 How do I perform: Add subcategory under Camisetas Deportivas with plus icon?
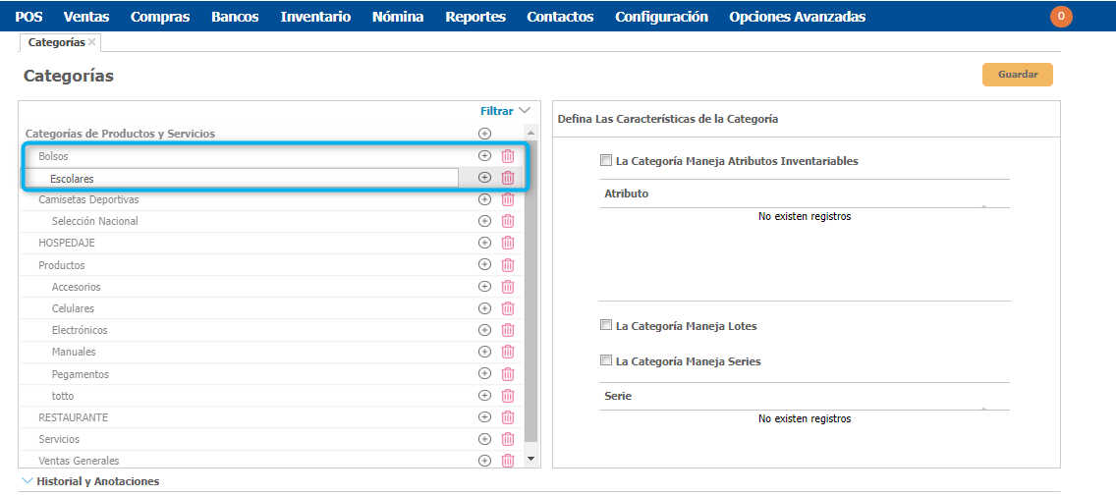pyautogui.click(x=484, y=199)
